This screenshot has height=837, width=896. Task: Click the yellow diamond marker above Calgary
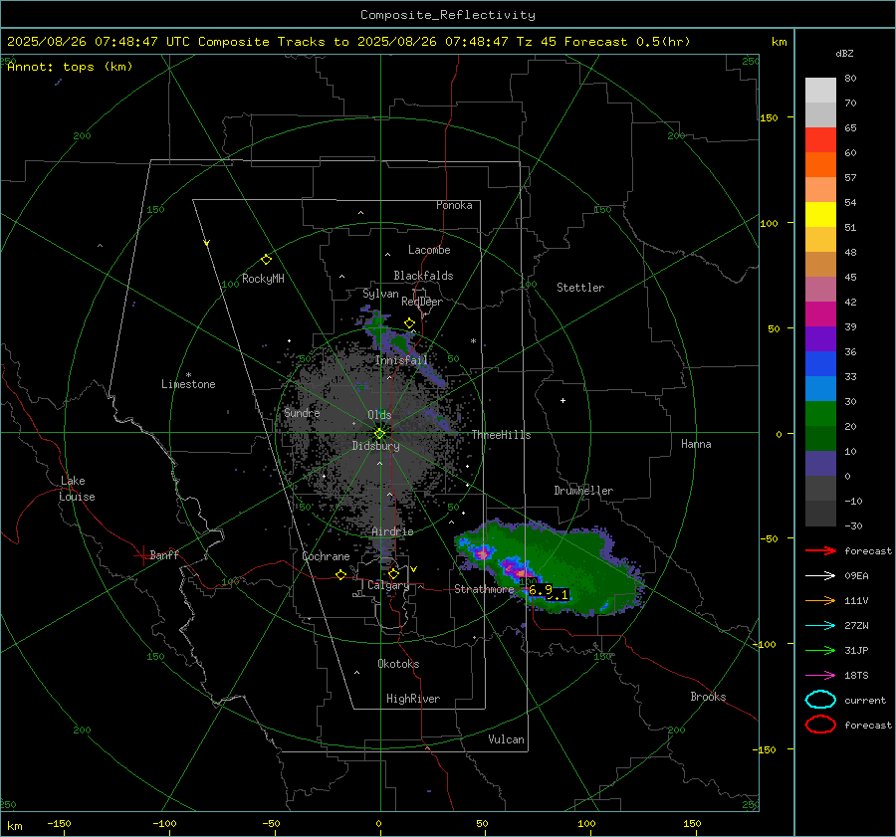[x=393, y=573]
